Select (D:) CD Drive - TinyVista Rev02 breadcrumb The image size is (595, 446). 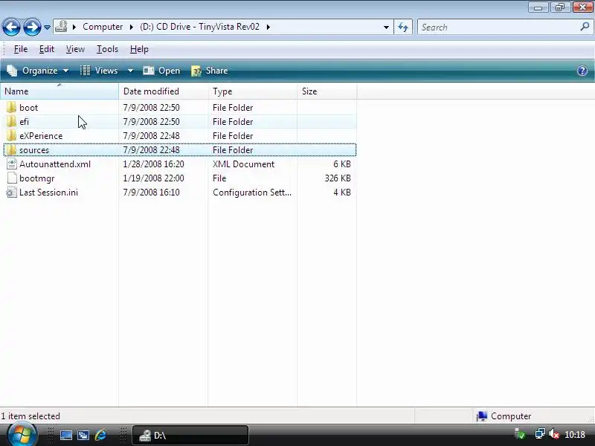tap(199, 27)
